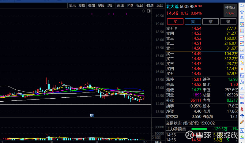Click the 标记 toolbar item
The image size is (245, 143).
pyautogui.click(x=140, y=6)
